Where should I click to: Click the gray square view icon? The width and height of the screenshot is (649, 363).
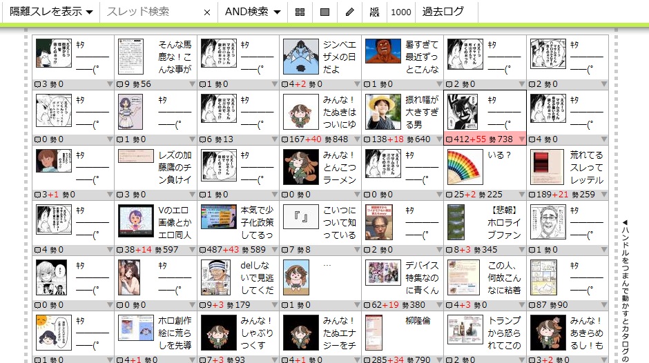(324, 12)
